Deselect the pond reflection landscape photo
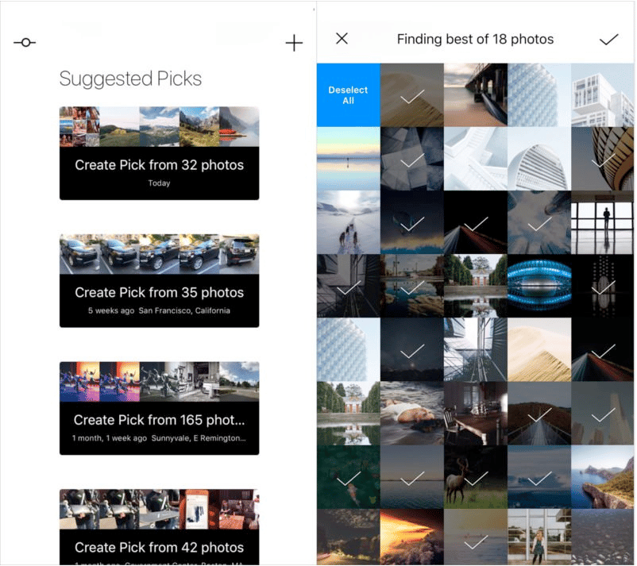The image size is (637, 566). pyautogui.click(x=412, y=286)
